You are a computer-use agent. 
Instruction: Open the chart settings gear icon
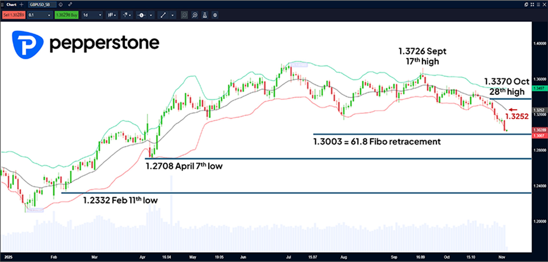(215, 15)
